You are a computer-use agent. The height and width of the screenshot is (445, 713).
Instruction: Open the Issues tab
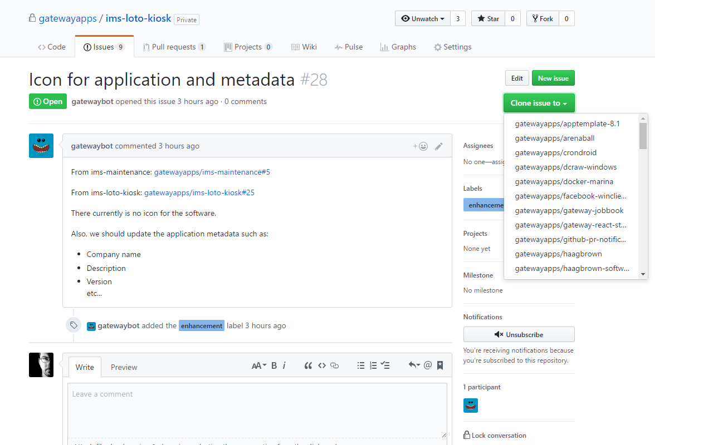[x=104, y=47]
